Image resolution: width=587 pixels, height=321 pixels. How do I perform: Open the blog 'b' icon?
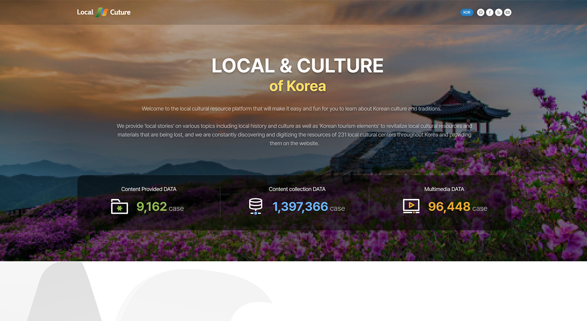click(x=498, y=12)
